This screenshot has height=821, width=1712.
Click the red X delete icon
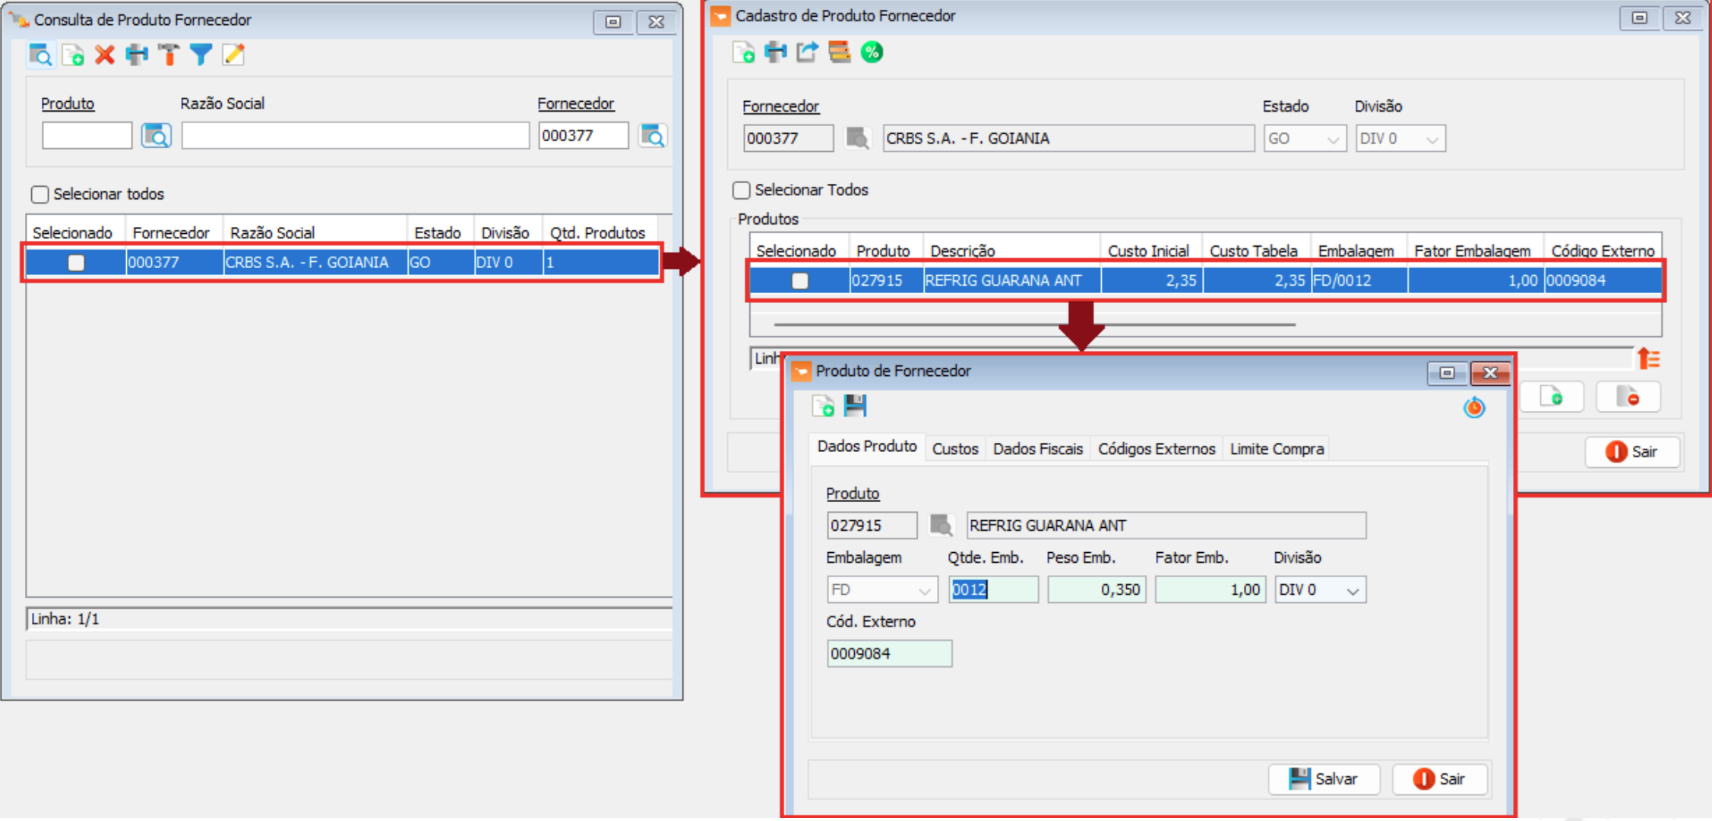(x=105, y=55)
